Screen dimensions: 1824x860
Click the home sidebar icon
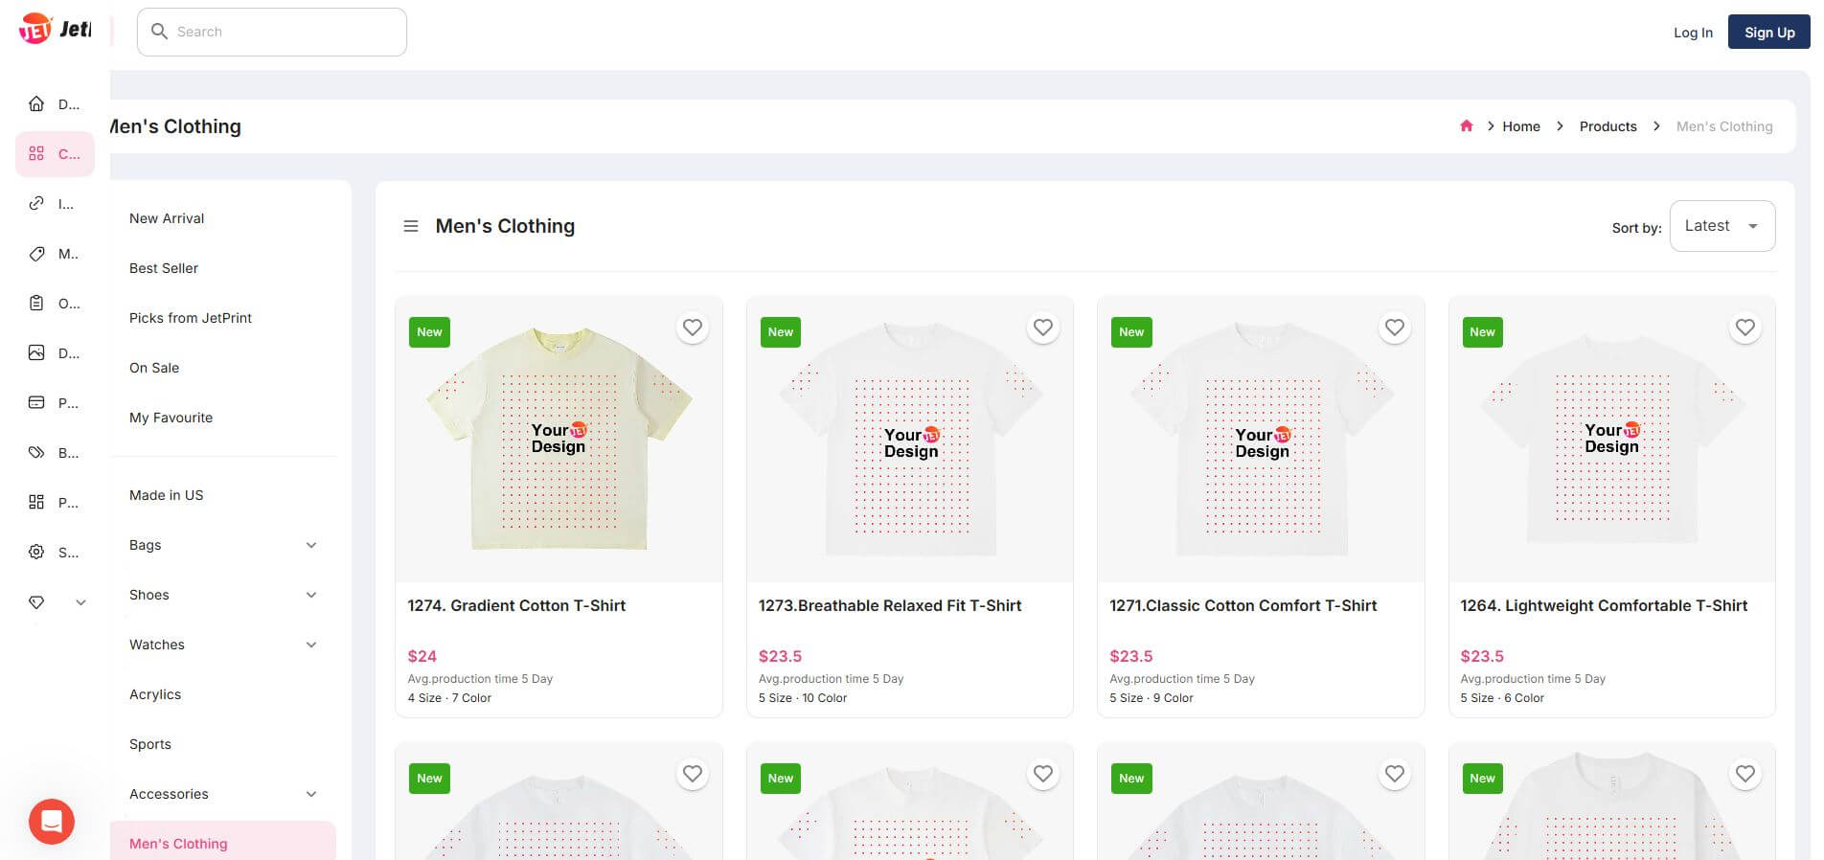click(36, 103)
